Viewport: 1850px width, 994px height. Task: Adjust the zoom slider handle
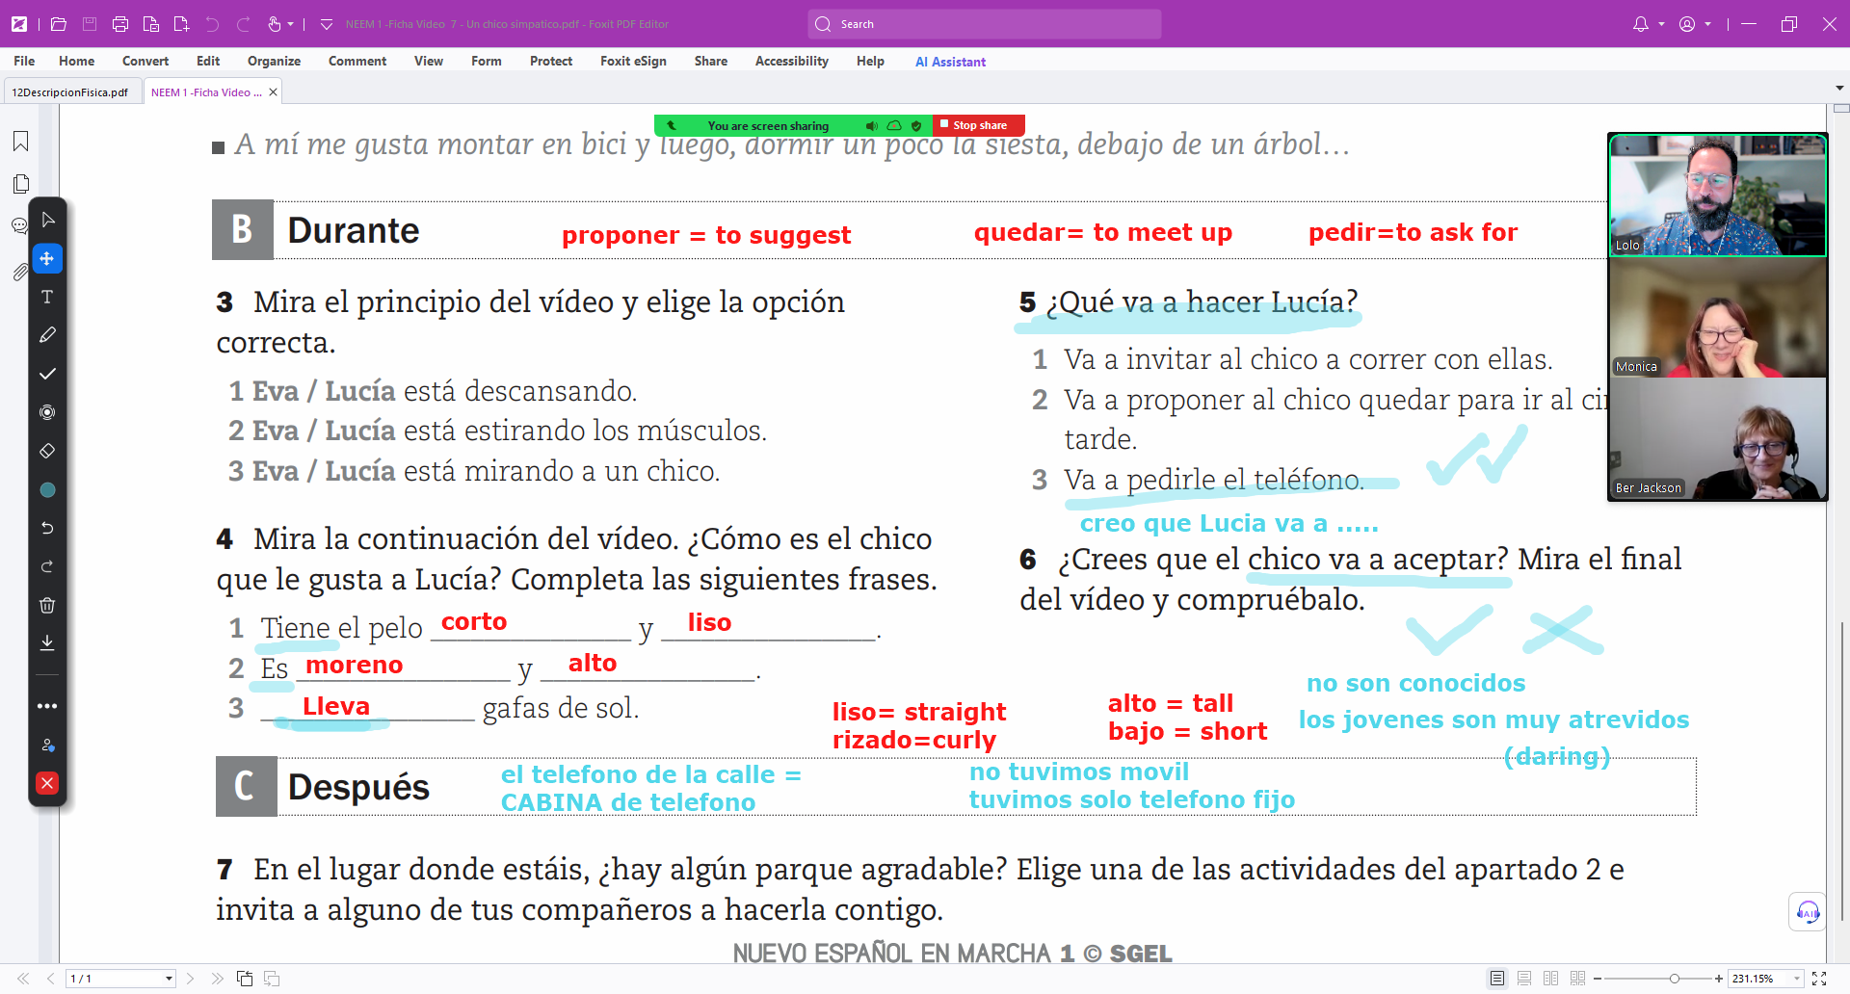(1675, 979)
